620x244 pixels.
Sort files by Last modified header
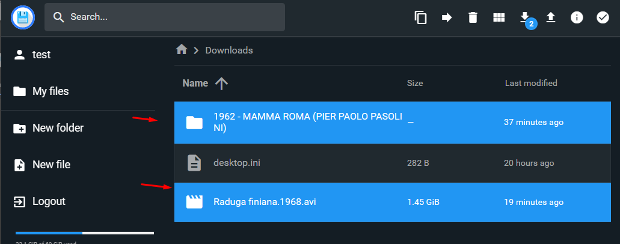pos(530,83)
